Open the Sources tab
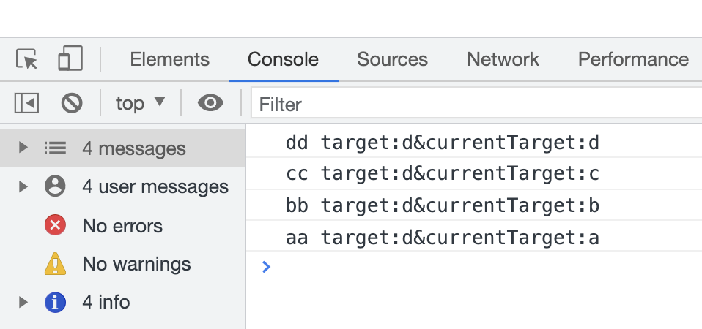The height and width of the screenshot is (329, 702). [392, 59]
